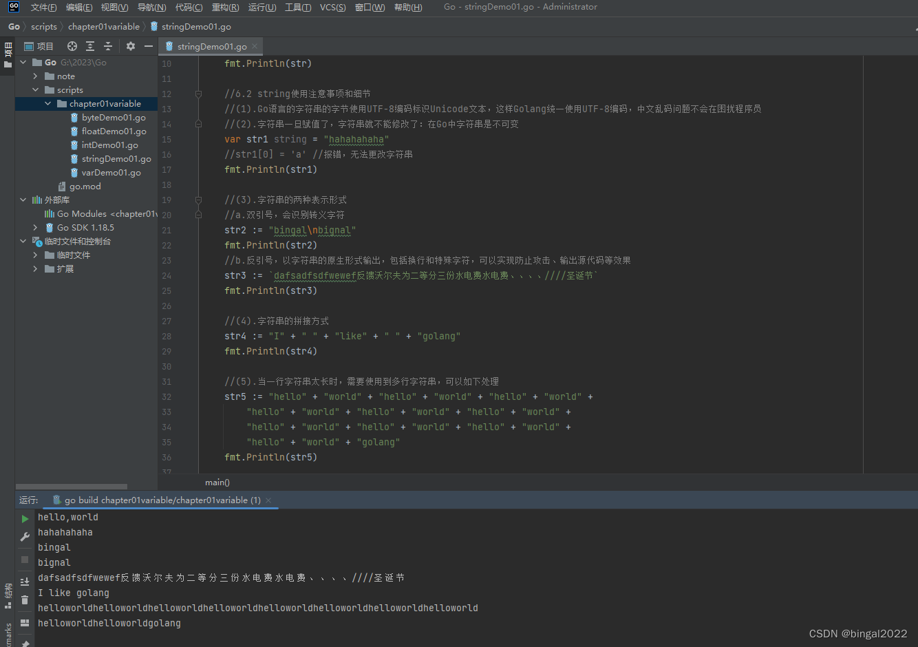Viewport: 918px width, 647px height.
Task: Click project tree horizontal scrollbar
Action: pos(72,486)
